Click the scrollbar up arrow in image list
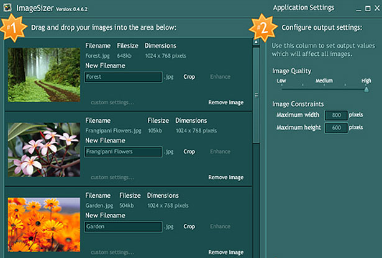The image size is (382, 258). (256, 42)
